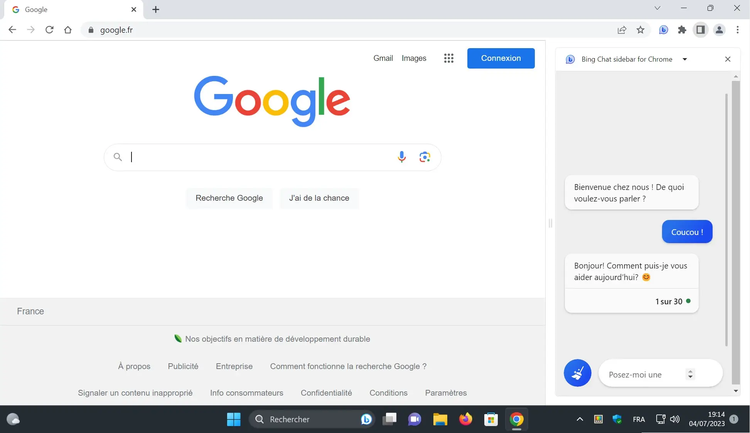Open Comment fonctionne la recherche Google link
The height and width of the screenshot is (433, 750).
[x=348, y=366]
